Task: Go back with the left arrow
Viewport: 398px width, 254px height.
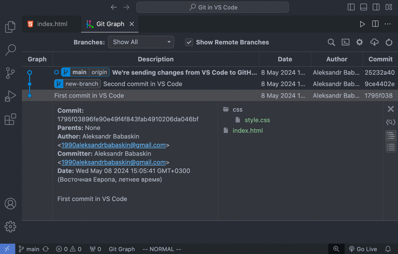Action: coord(114,7)
